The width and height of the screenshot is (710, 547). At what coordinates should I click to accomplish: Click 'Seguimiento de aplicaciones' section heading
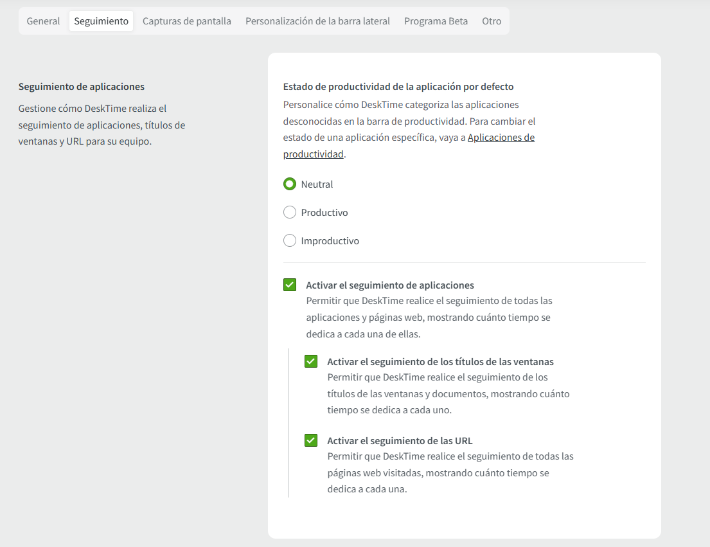82,87
